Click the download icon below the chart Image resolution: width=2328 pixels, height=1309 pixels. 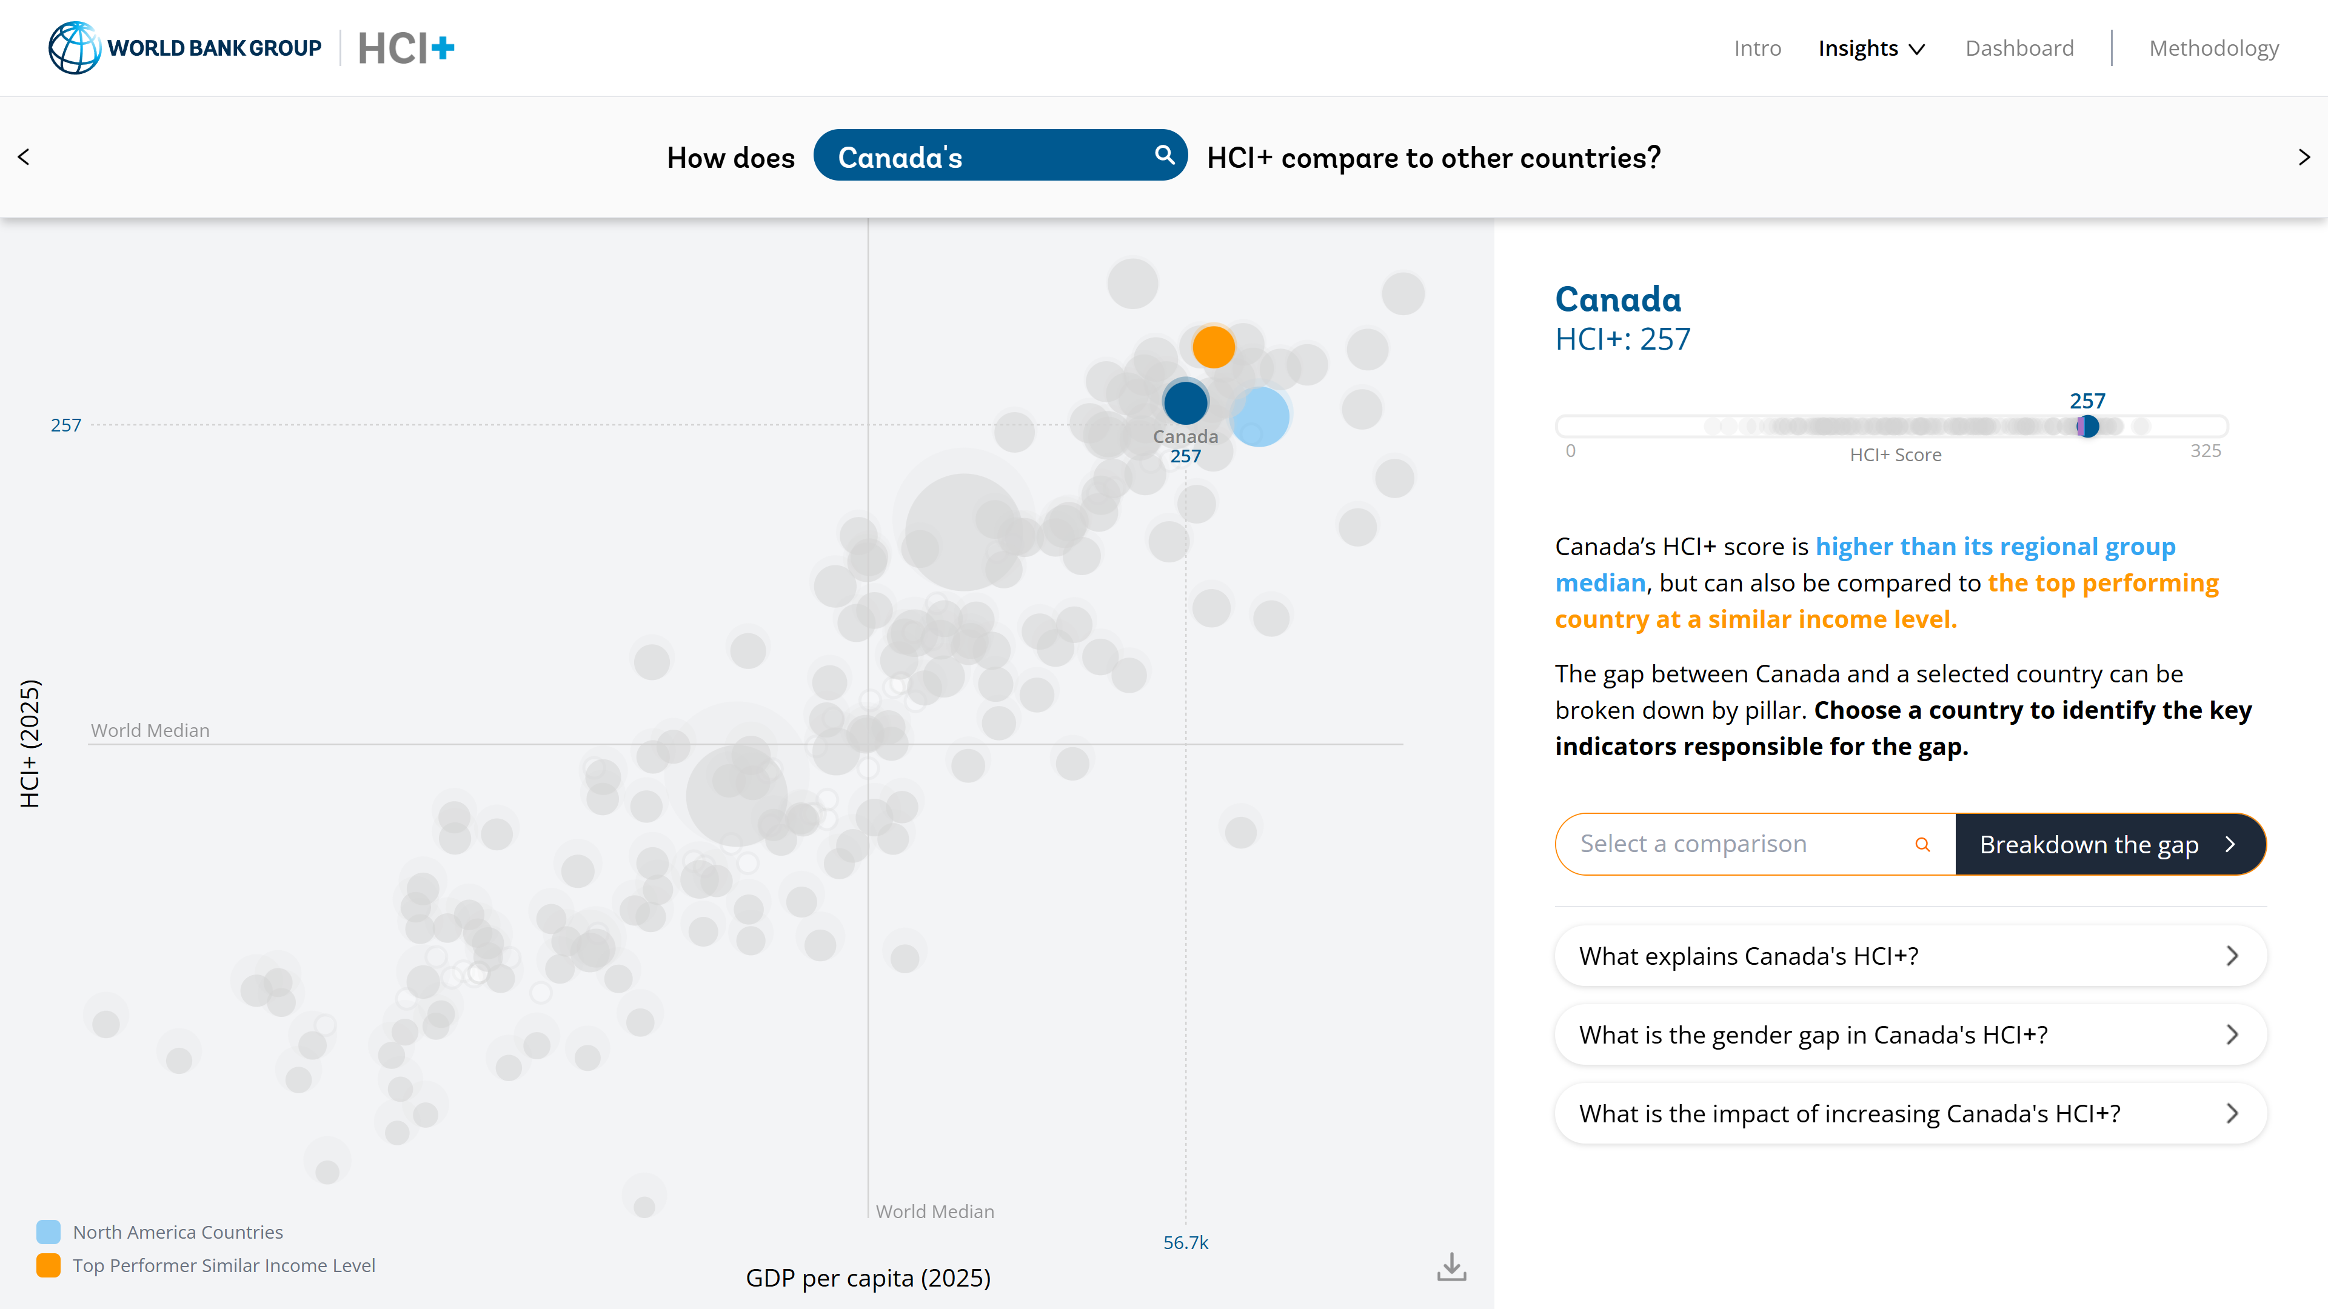click(1451, 1267)
